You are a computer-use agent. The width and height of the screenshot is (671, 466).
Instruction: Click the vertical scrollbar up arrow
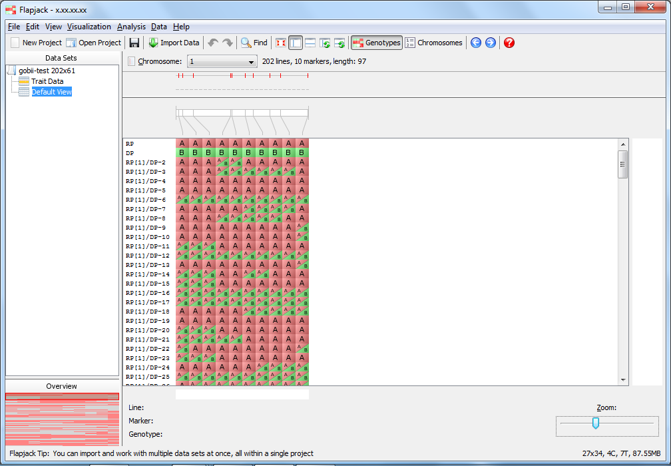623,144
